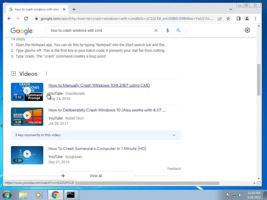Click the Chrome address bar URL
This screenshot has width=267, height=200.
tap(127, 18)
